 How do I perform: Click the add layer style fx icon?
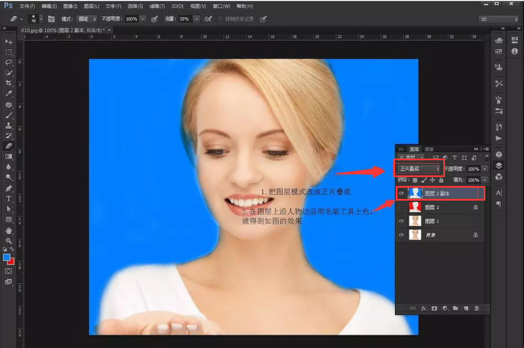tap(424, 308)
